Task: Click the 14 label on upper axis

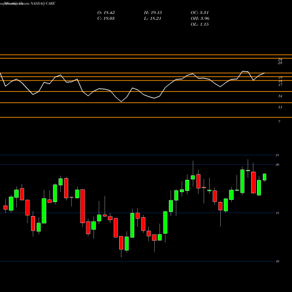Action: [280, 96]
